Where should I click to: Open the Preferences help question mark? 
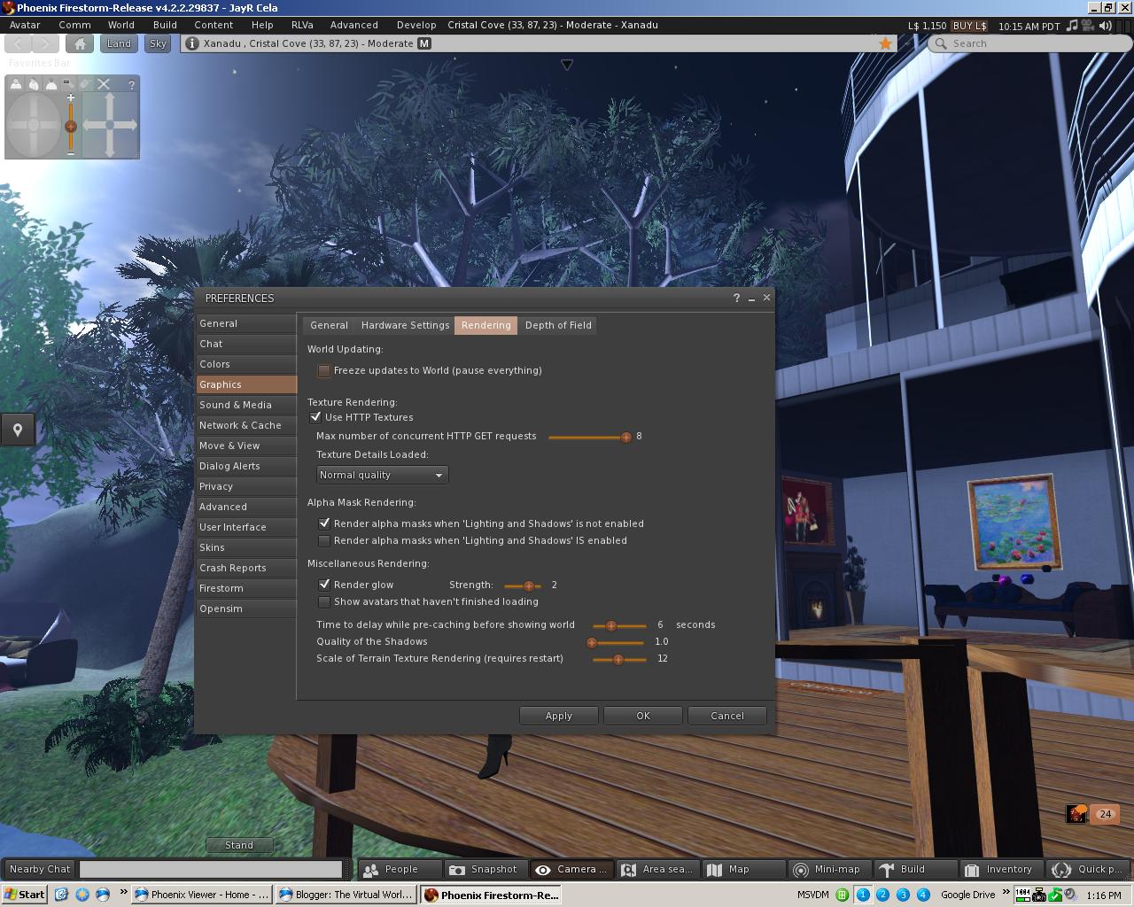coord(736,298)
